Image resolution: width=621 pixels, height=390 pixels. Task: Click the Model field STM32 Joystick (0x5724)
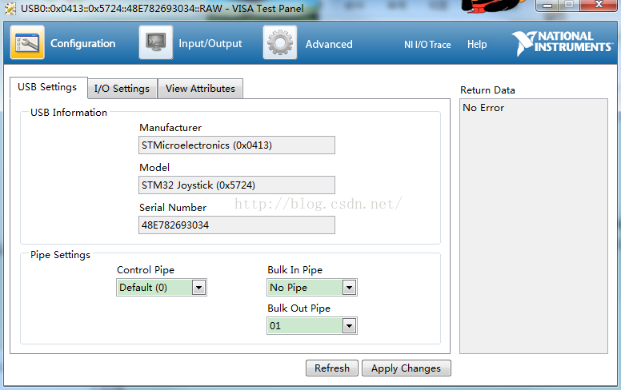pyautogui.click(x=237, y=185)
